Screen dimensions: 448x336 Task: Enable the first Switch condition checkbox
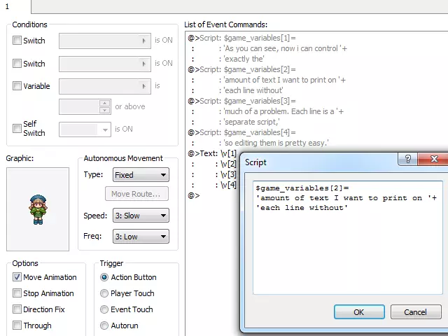pyautogui.click(x=17, y=41)
